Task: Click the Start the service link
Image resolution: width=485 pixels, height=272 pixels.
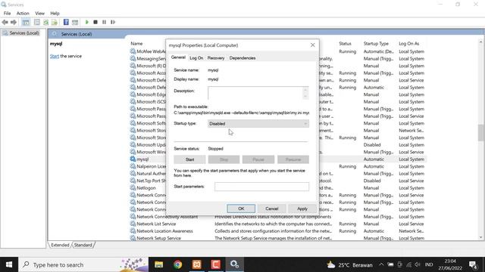Action: (55, 56)
